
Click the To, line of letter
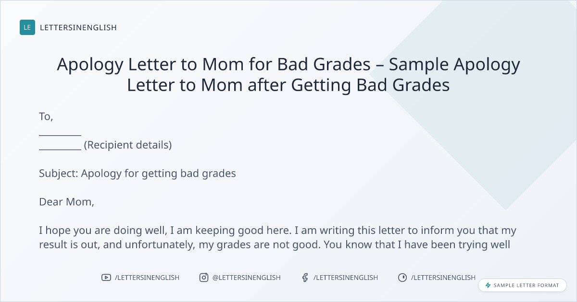click(46, 116)
